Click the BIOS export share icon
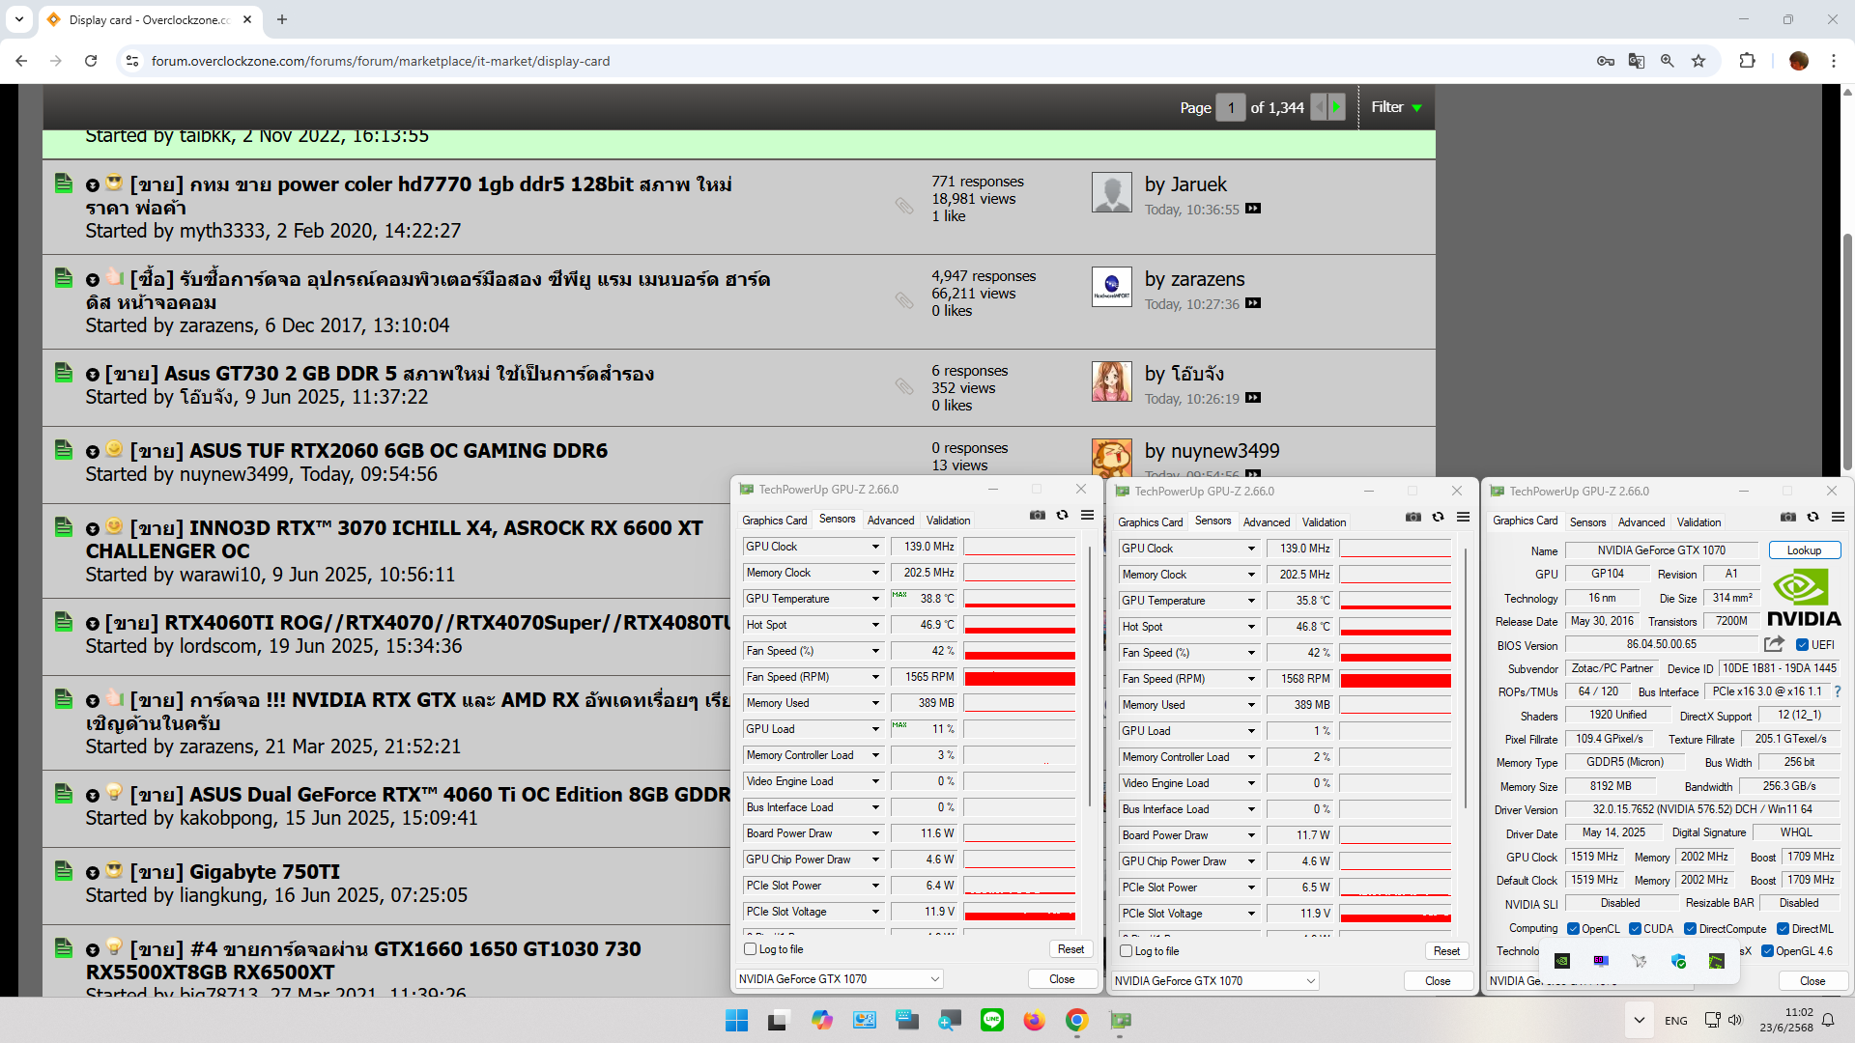The height and width of the screenshot is (1043, 1855). click(1774, 644)
